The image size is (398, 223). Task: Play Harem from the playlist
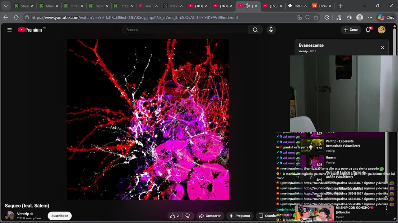(x=331, y=157)
